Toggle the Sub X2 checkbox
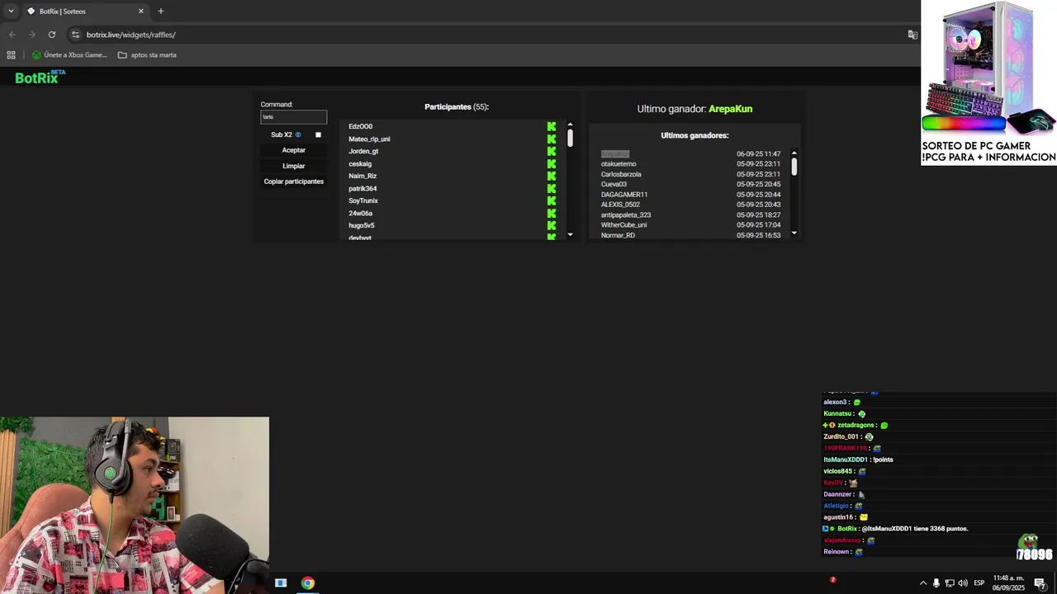Viewport: 1057px width, 594px height. click(318, 134)
